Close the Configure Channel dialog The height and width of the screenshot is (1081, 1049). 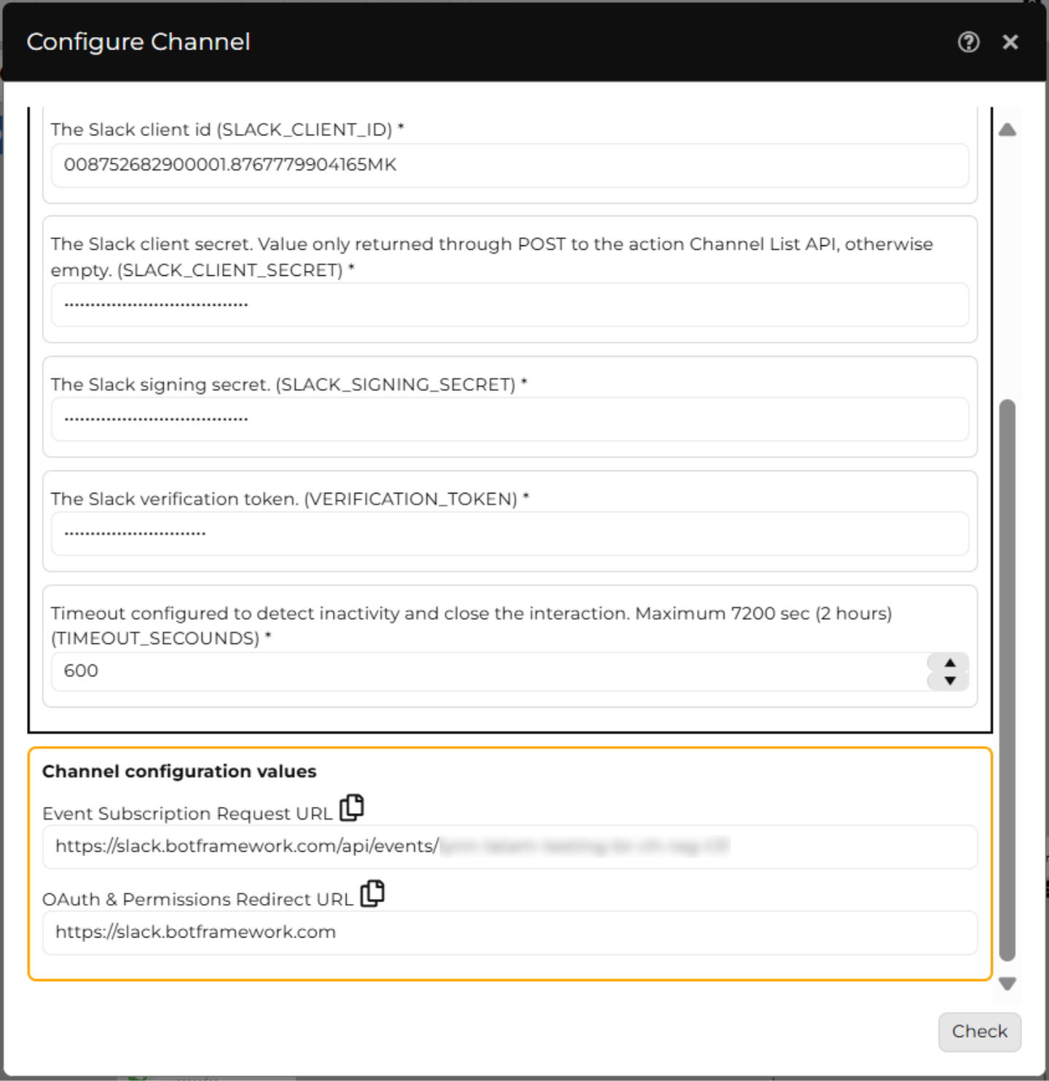1010,42
